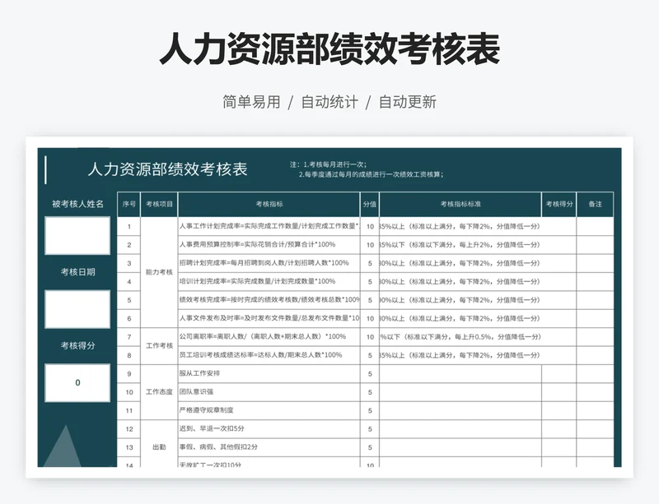Viewport: 659px width, 504px height.
Task: Click the 人事费用预算控制率 indicator cell
Action: [x=269, y=245]
